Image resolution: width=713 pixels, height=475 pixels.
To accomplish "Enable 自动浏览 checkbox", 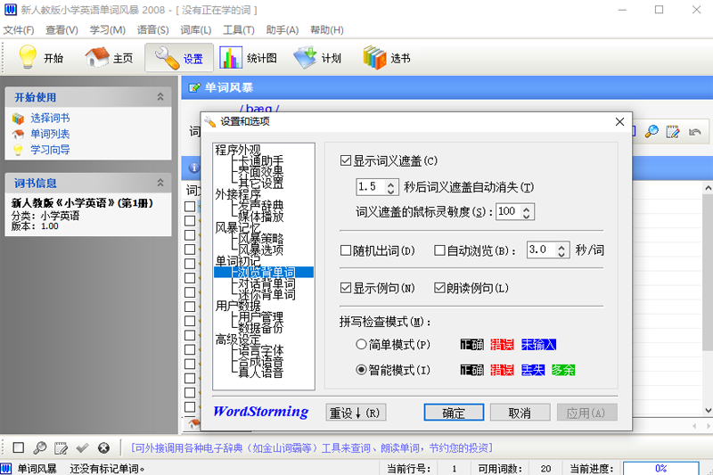I will [439, 250].
